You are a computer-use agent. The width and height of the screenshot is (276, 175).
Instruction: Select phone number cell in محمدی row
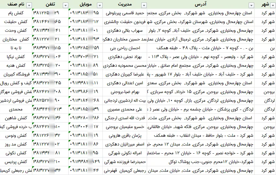click(x=50, y=110)
